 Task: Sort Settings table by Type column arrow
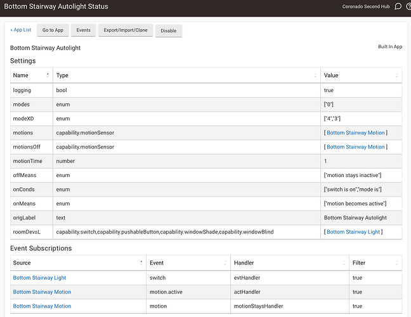[x=315, y=75]
